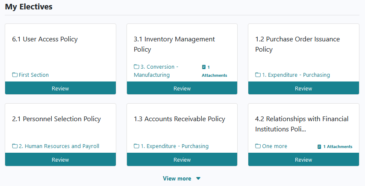Viewport: 365px width, 186px height.
Task: Open the 6.1 User Access Policy title
Action: (45, 39)
